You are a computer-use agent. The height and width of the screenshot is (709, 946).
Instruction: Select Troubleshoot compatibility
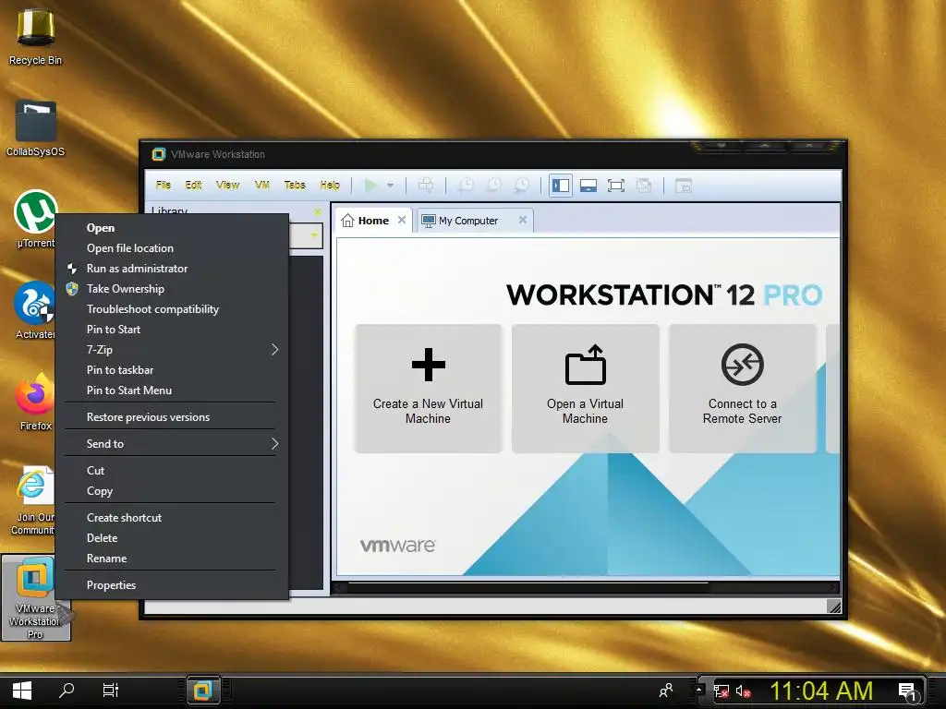pyautogui.click(x=171, y=309)
